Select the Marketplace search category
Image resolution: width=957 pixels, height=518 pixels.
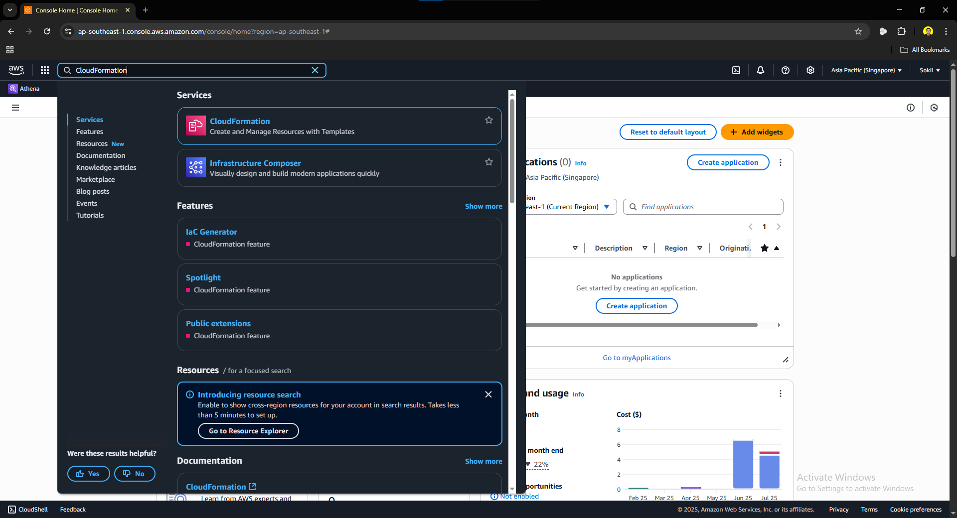tap(95, 179)
